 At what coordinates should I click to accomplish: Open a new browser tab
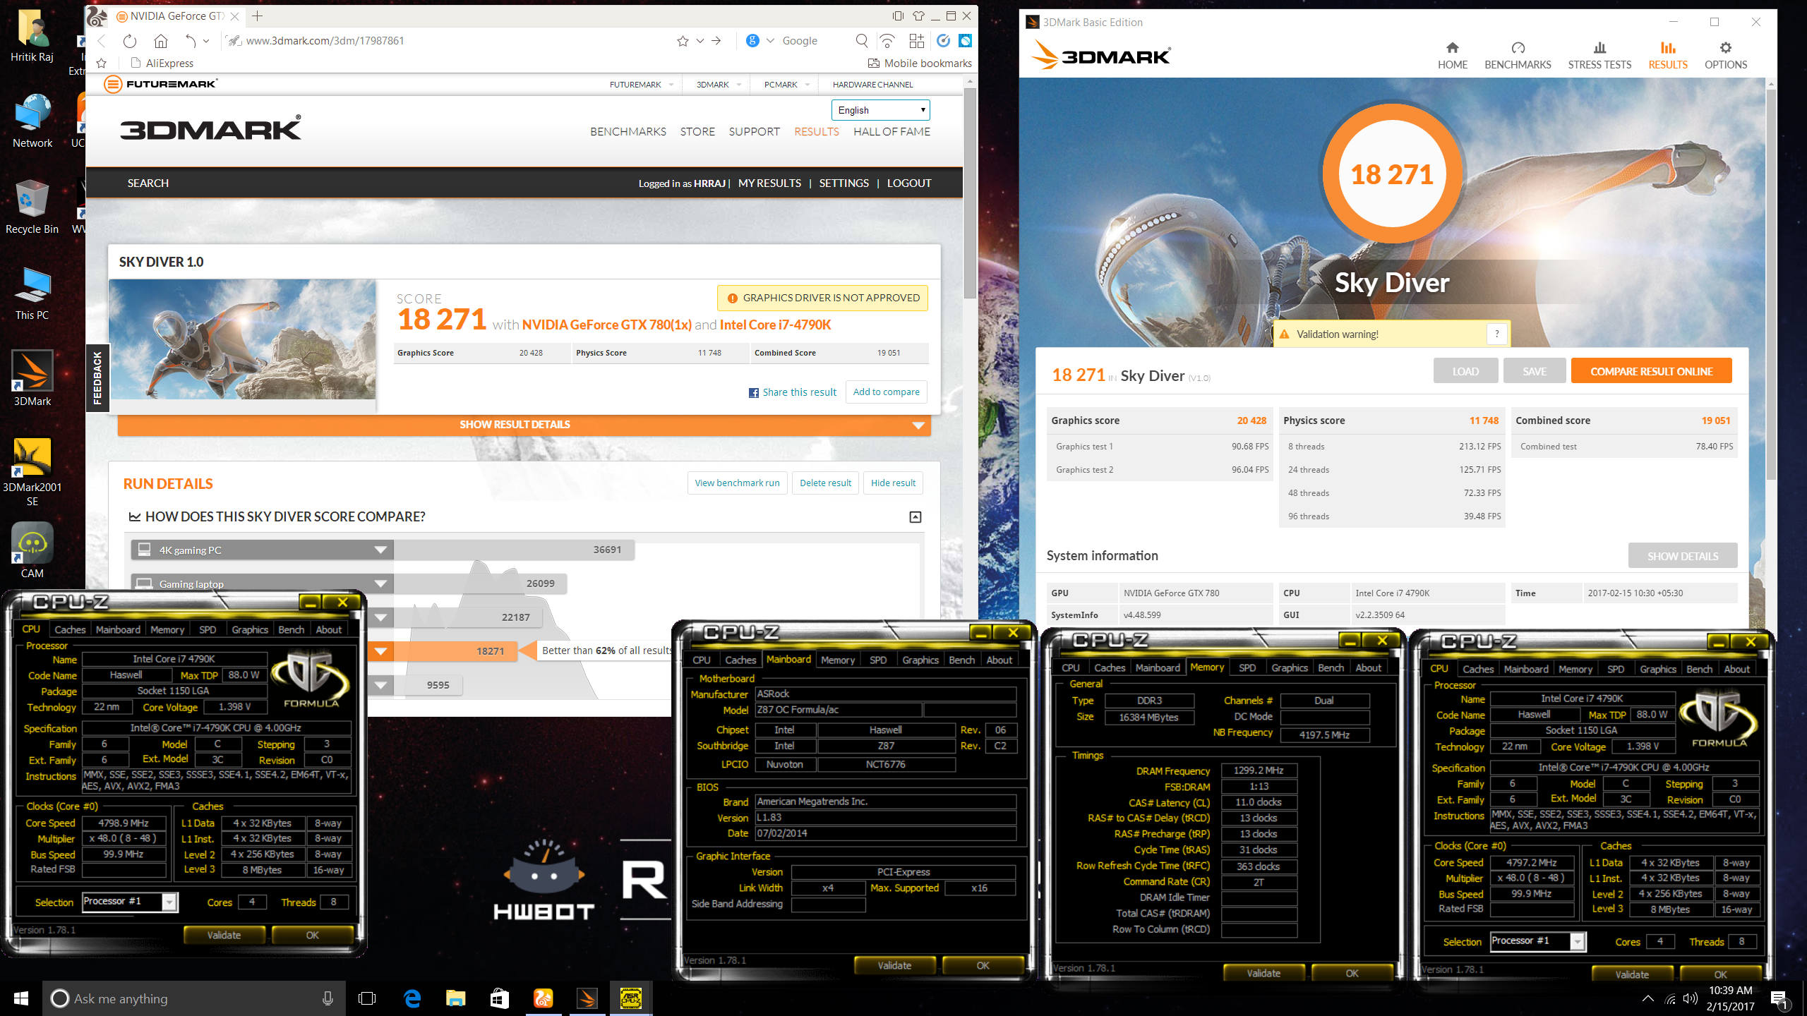tap(258, 16)
